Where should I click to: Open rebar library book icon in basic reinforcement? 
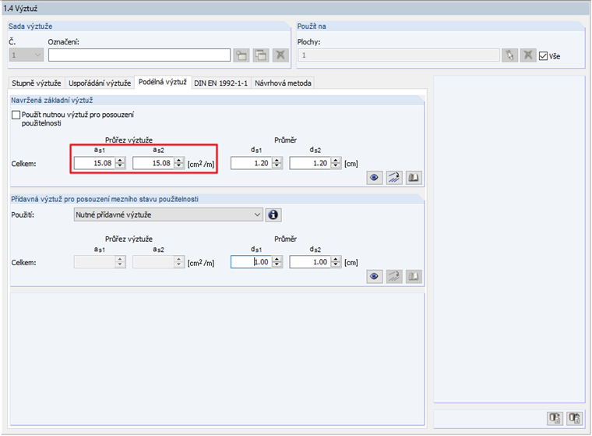[x=414, y=178]
